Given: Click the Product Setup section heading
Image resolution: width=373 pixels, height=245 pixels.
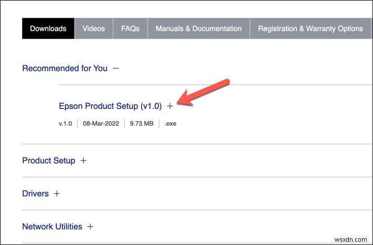Looking at the screenshot, I should pyautogui.click(x=49, y=161).
